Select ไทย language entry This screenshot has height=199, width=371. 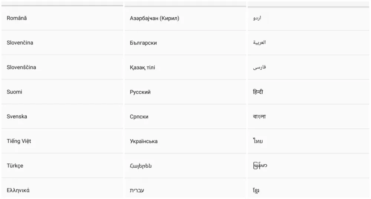(258, 141)
